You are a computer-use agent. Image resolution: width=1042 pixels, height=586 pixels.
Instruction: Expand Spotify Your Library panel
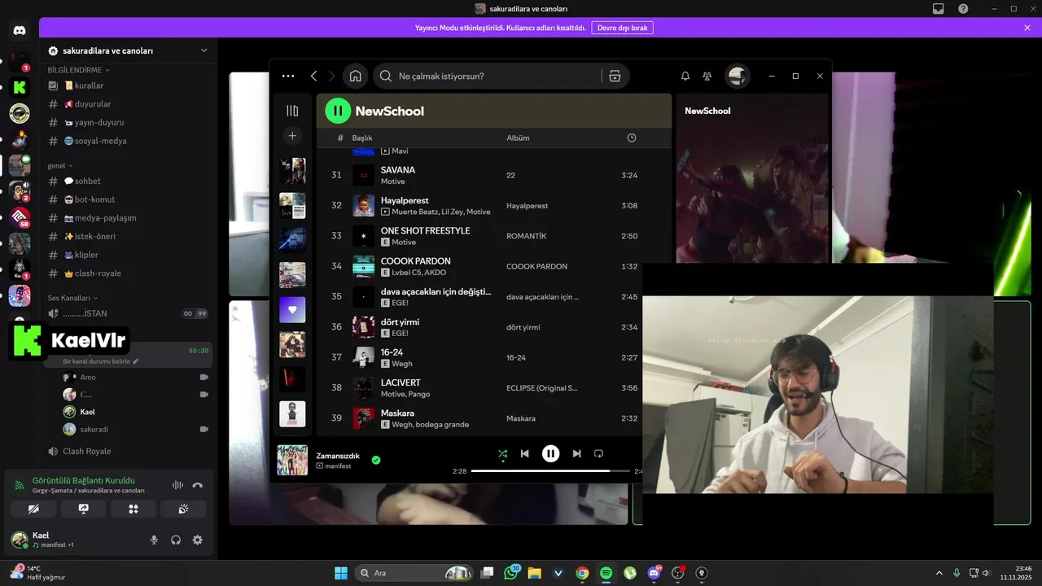292,111
